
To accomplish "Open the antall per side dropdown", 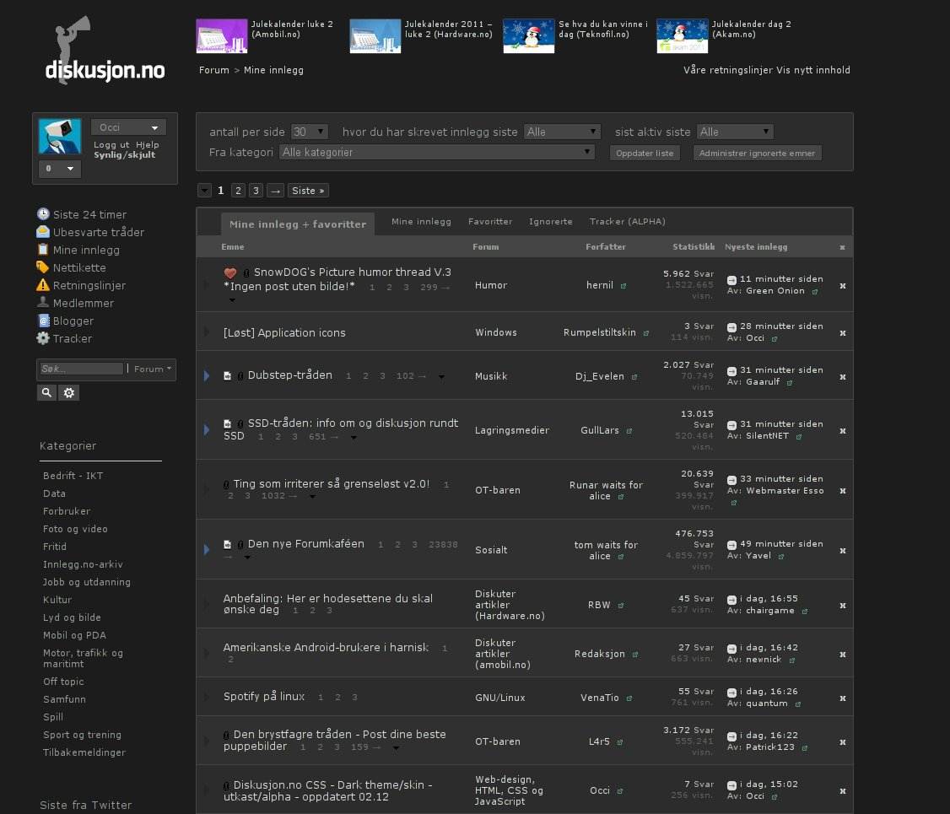I will click(x=309, y=131).
